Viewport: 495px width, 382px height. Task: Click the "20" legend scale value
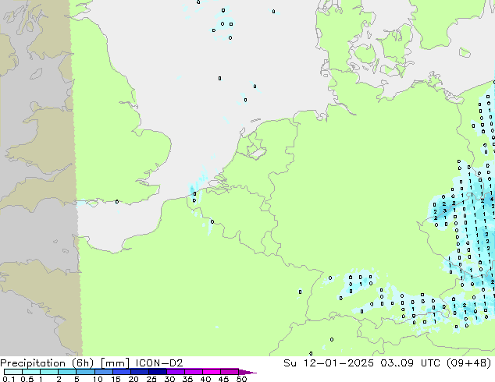click(x=134, y=379)
